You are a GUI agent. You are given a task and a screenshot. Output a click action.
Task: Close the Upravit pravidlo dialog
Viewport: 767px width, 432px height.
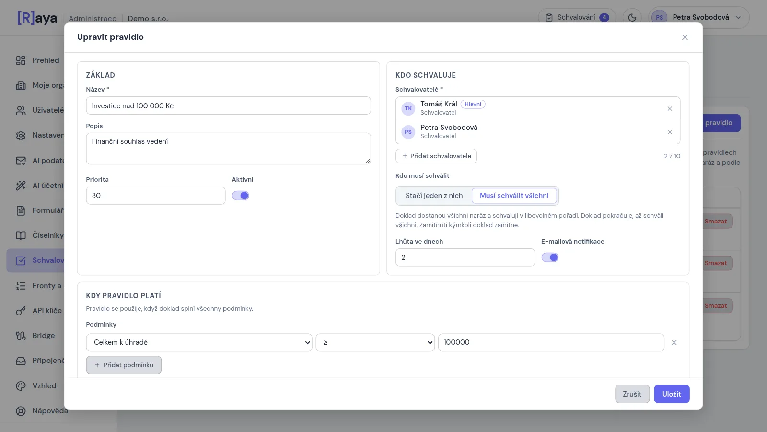click(685, 37)
